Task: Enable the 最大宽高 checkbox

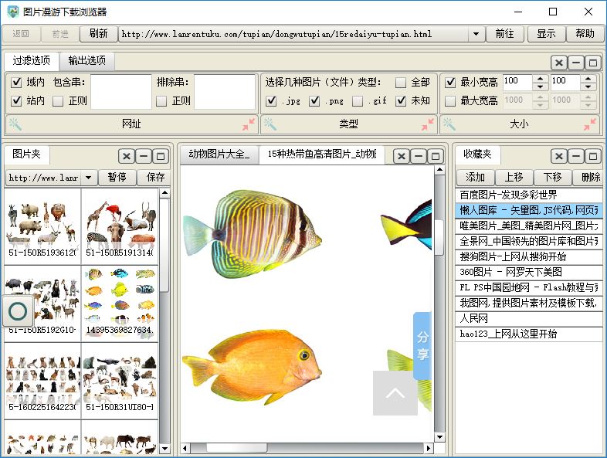Action: (449, 101)
